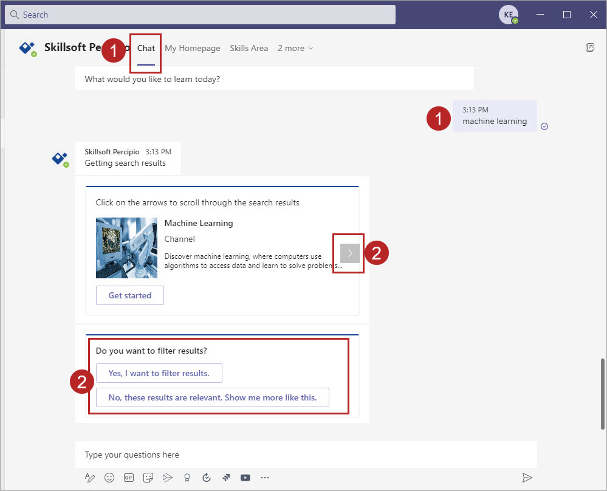This screenshot has width=607, height=491.
Task: Click the magnifier icon in Search
Action: [x=15, y=15]
